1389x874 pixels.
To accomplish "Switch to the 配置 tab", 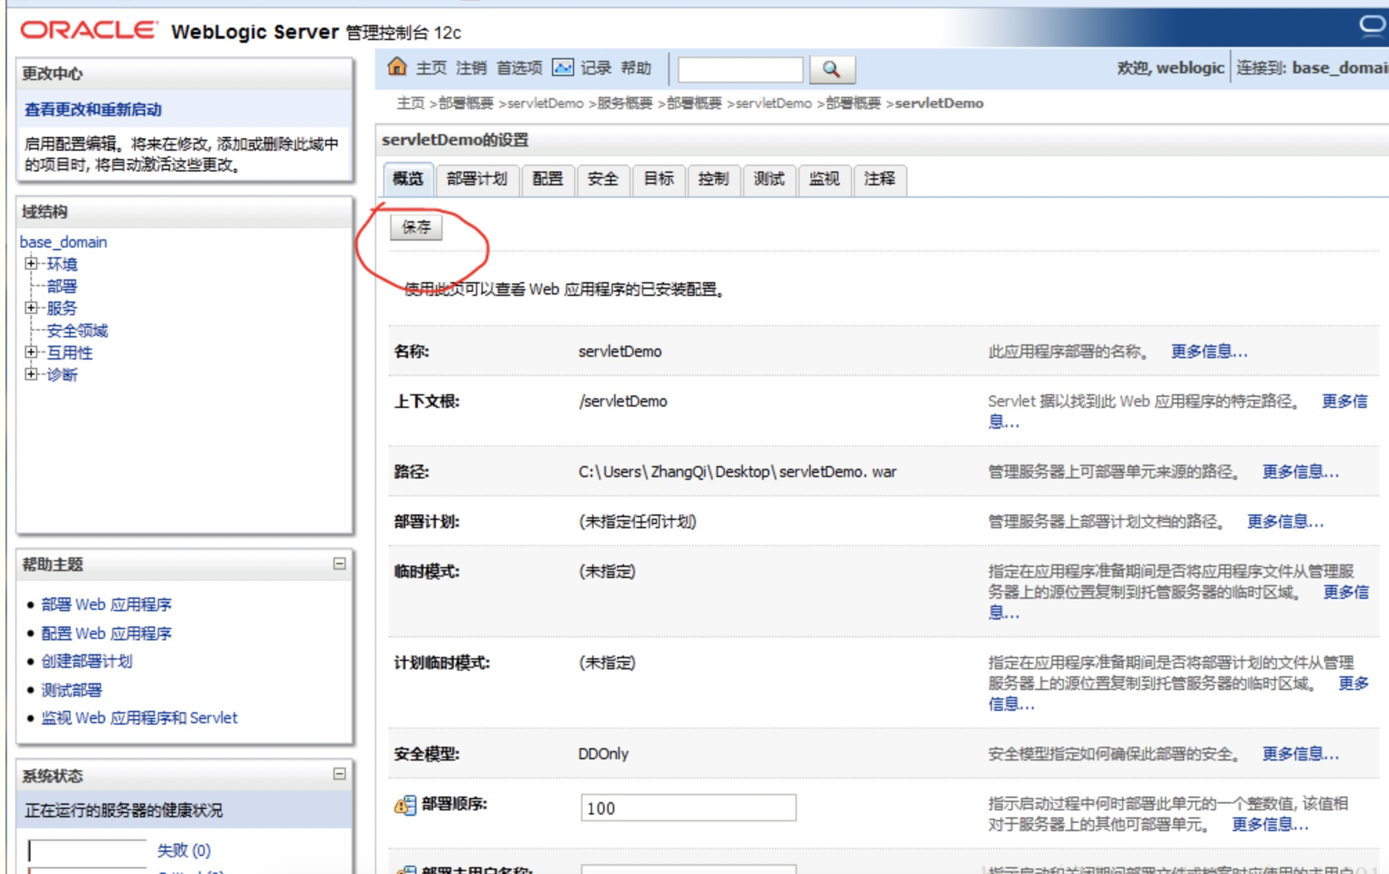I will click(547, 180).
